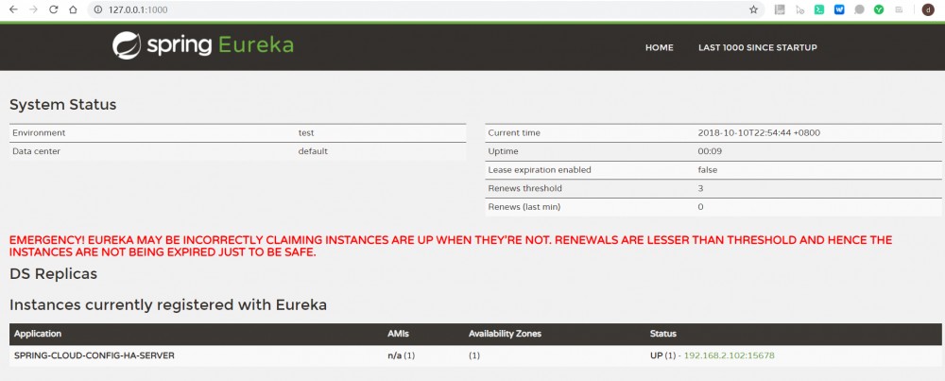Open the green terminal extension icon
Screen dimensions: 945x381
819,9
